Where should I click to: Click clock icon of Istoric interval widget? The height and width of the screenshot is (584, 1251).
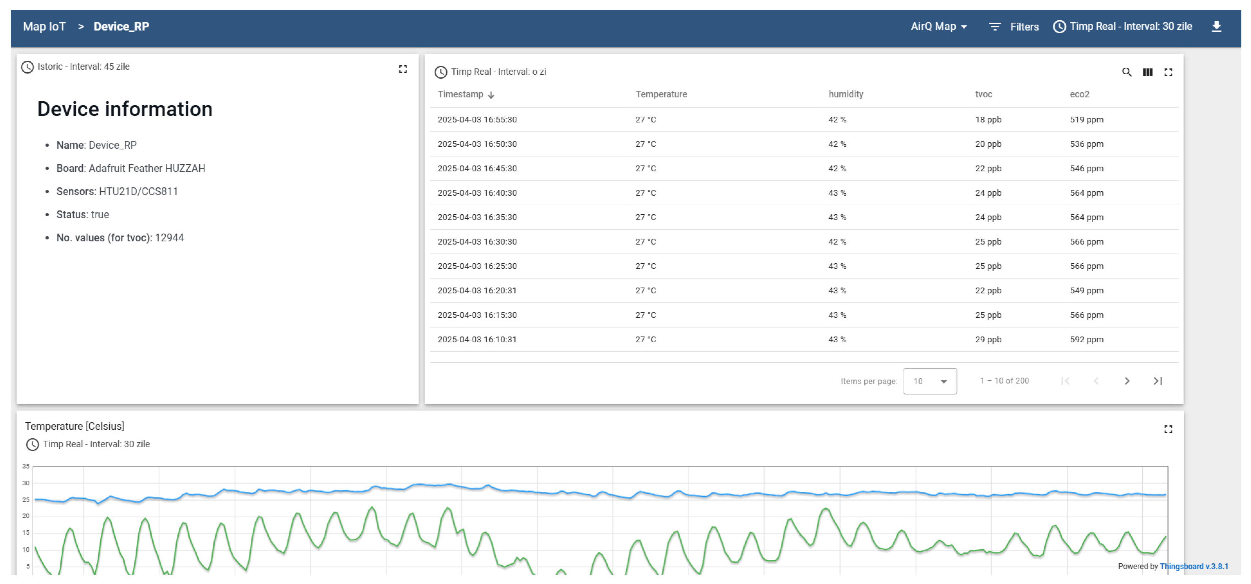coord(28,67)
